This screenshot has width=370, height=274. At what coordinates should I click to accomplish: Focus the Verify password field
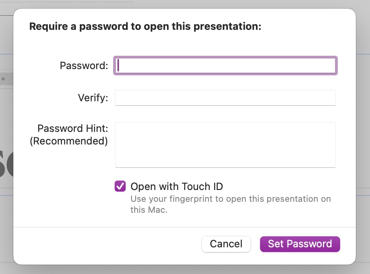[225, 98]
